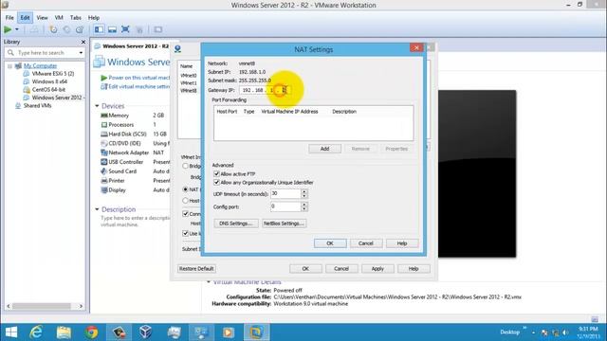Screen dimensions: 607x341
Task: Select Host-only radio button in network editor
Action: point(186,201)
